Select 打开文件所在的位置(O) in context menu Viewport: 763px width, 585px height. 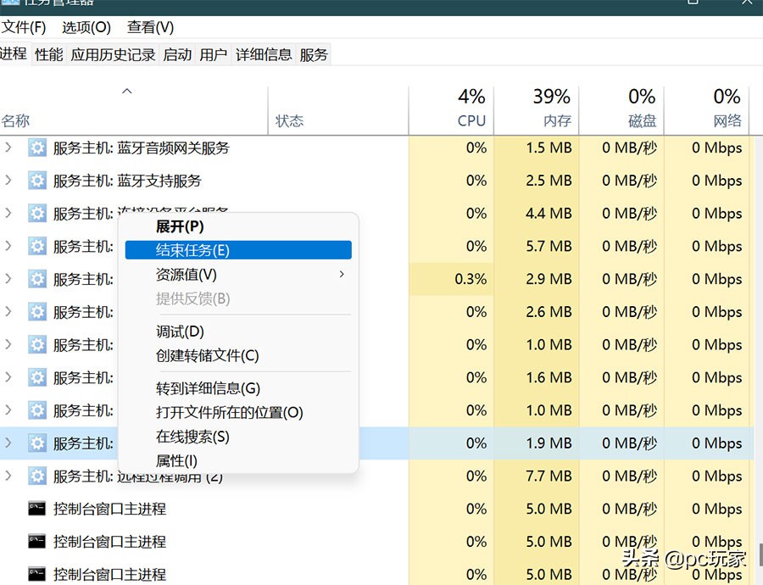pos(229,413)
